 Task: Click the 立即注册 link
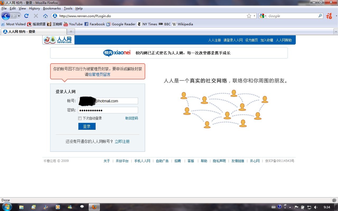(x=122, y=142)
